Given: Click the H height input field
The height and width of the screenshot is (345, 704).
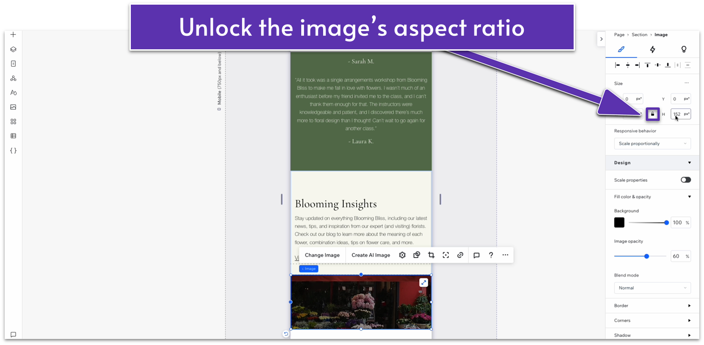Looking at the screenshot, I should (x=680, y=114).
